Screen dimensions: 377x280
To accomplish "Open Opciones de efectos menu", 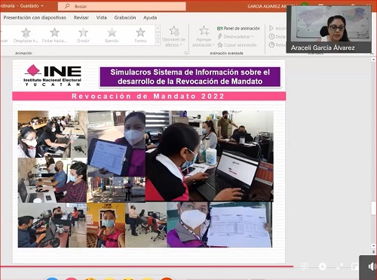I will (x=173, y=36).
